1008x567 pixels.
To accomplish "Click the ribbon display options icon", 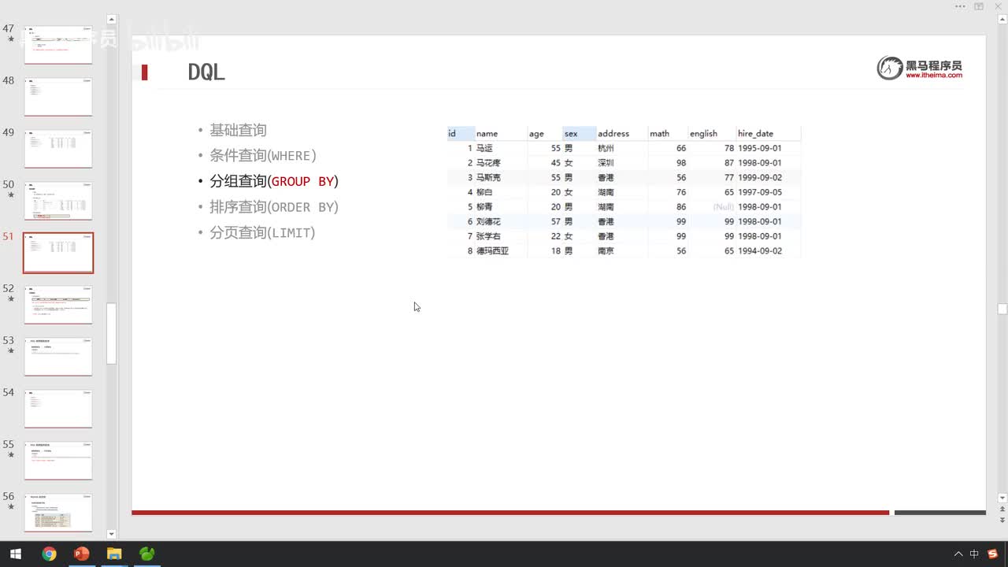I will 979,6.
